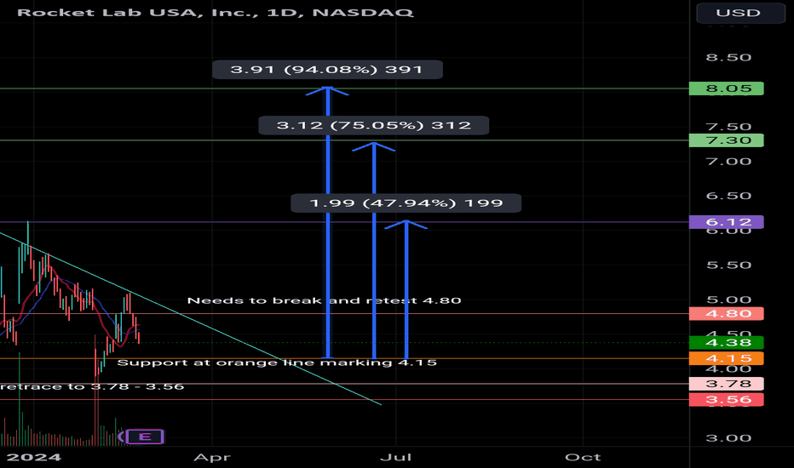Viewport: 794px width, 468px height.
Task: Click the 'retrace to 3.78 - 3.56' note
Action: click(x=92, y=386)
